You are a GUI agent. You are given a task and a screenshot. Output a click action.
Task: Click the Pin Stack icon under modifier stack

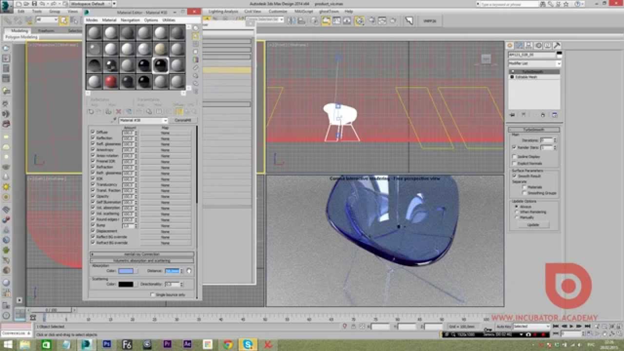[x=512, y=115]
